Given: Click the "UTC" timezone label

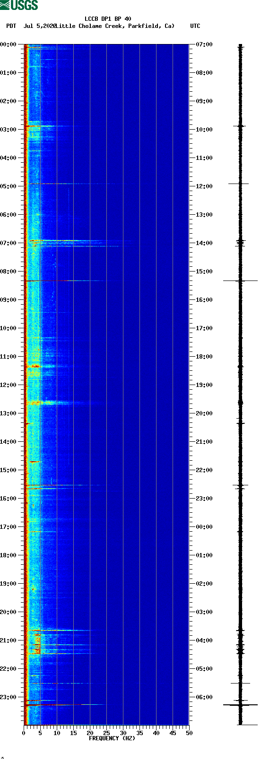Looking at the screenshot, I should (x=195, y=26).
